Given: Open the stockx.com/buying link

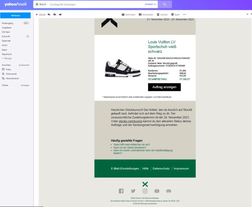Looking at the screenshot, I should tap(130, 121).
